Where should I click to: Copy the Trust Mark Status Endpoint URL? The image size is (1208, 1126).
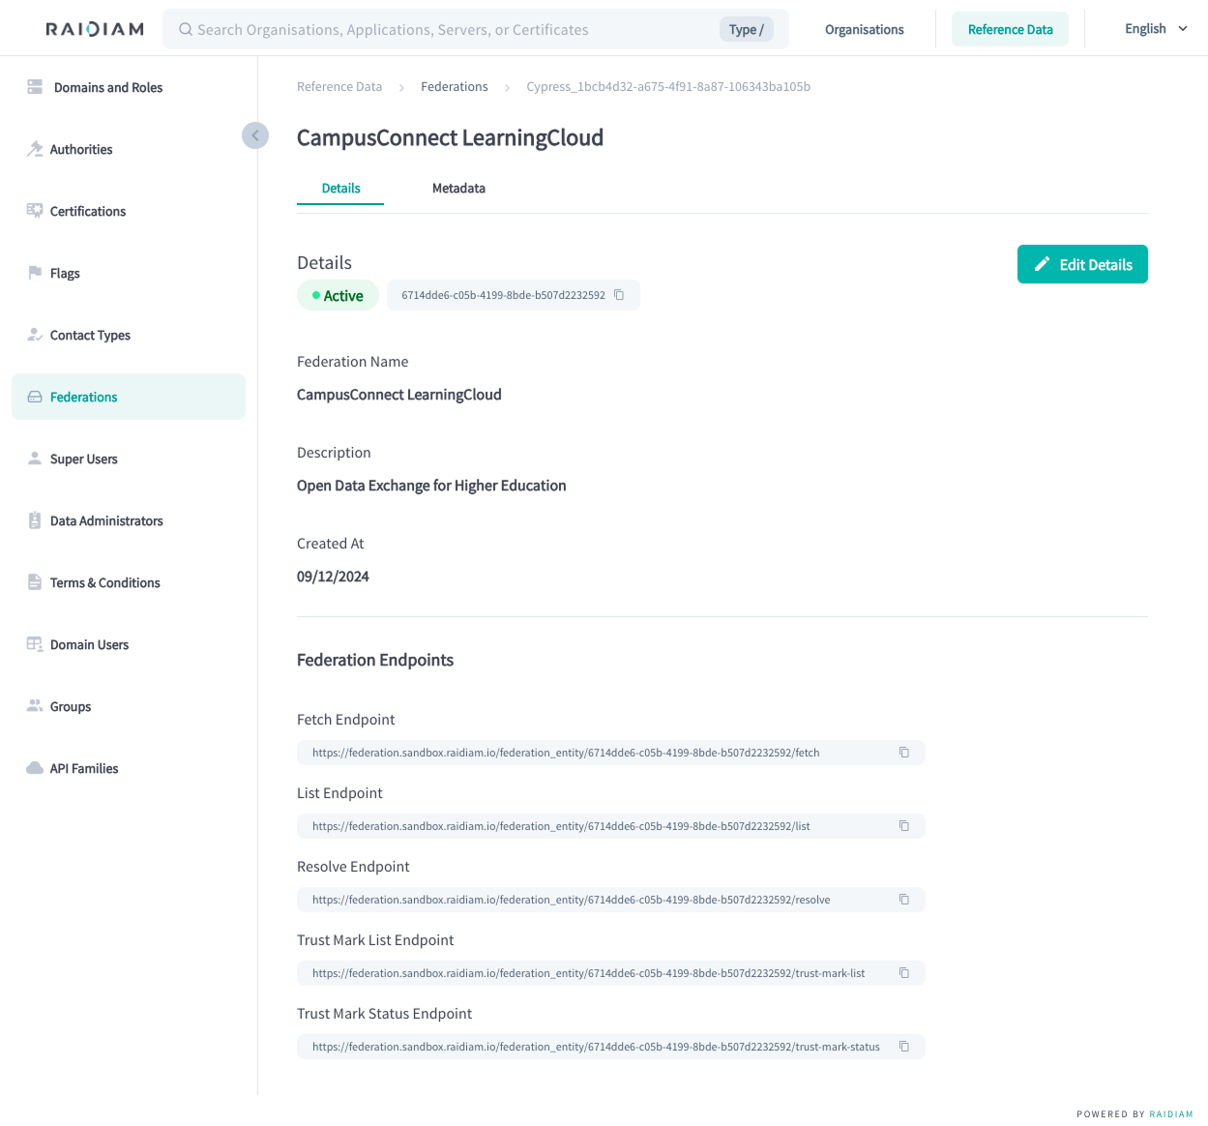pyautogui.click(x=904, y=1047)
